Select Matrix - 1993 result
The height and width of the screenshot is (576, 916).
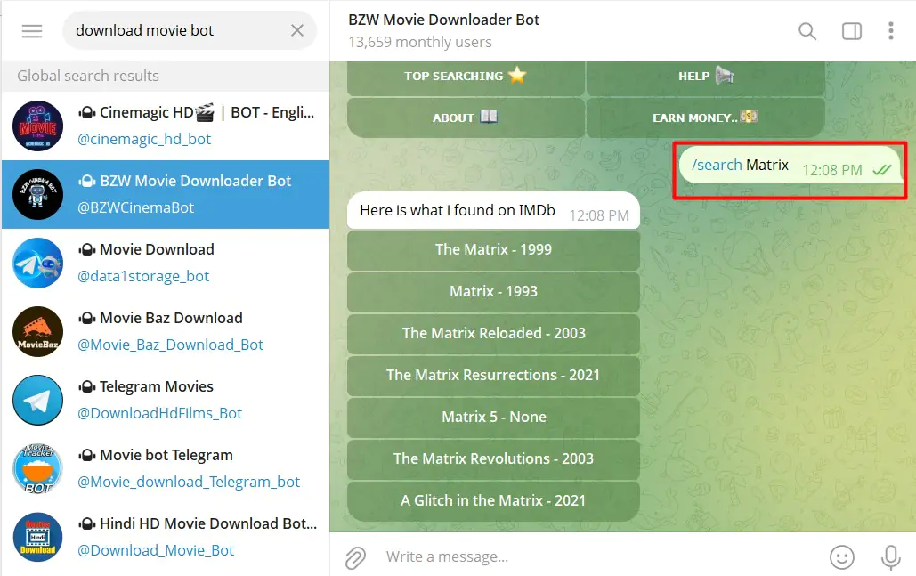coord(494,291)
